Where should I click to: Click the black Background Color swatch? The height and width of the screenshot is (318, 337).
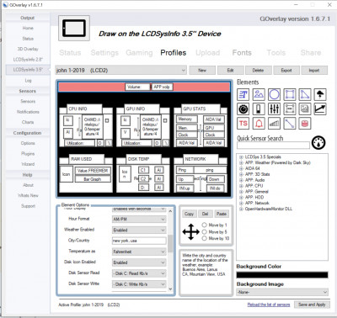tap(282, 275)
